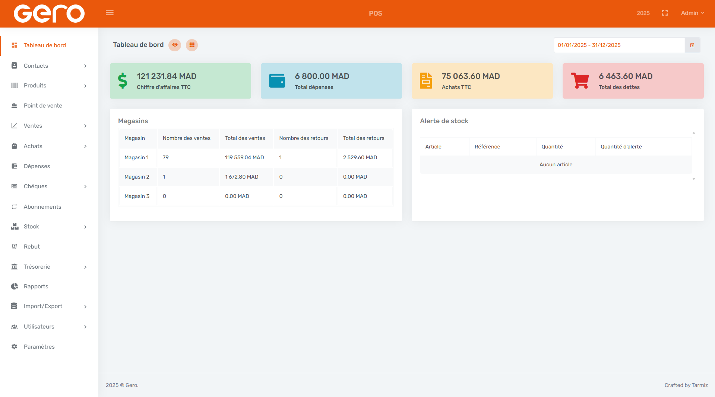Screen dimensions: 715x397
Task: Select Tableau de bord in the sidebar
Action: click(45, 45)
